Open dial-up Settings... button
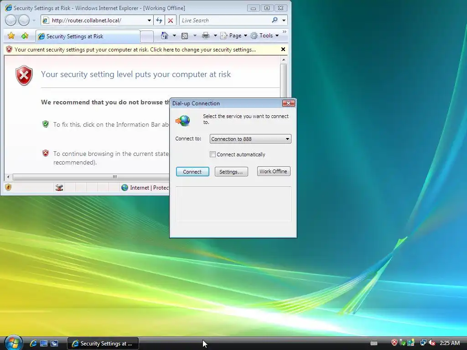This screenshot has width=467, height=350. pos(231,172)
